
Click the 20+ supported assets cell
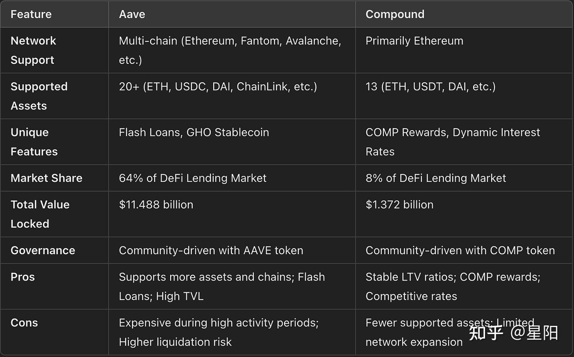[218, 87]
